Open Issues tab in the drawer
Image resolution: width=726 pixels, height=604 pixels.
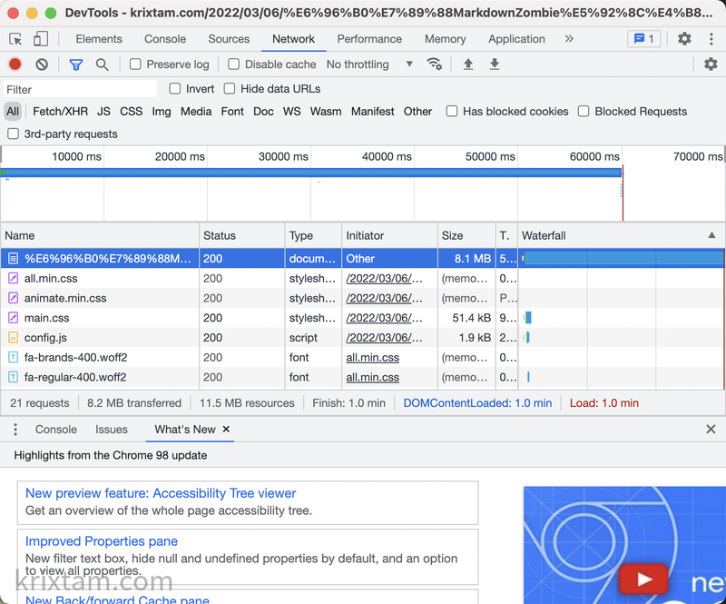[111, 430]
